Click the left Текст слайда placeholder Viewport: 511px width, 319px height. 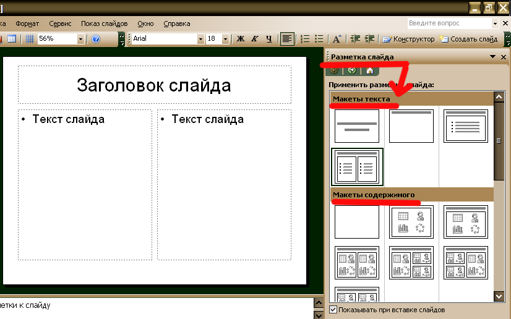85,185
